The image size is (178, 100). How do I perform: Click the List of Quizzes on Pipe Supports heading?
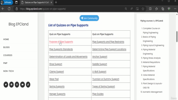tap(68, 25)
